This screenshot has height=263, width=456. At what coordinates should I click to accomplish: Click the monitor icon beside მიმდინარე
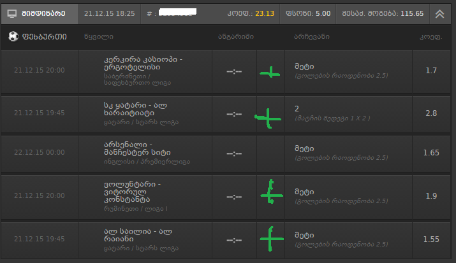tap(12, 13)
